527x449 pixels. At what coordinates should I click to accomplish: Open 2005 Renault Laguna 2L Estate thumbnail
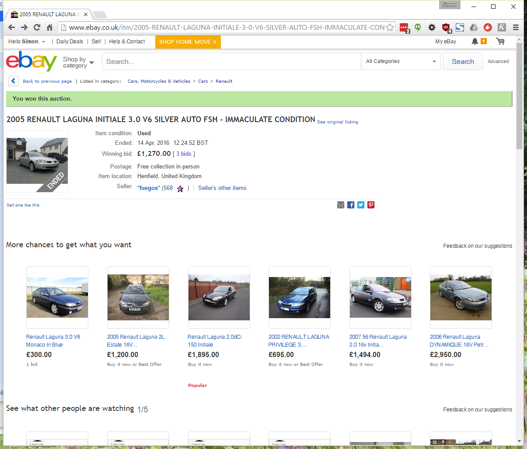pos(138,298)
